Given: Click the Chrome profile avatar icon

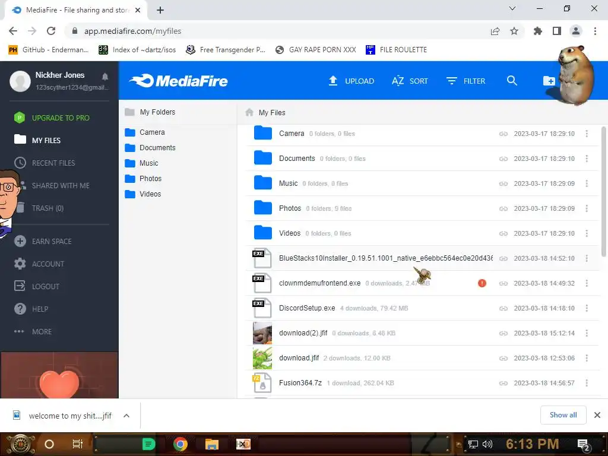Looking at the screenshot, I should coord(576,31).
